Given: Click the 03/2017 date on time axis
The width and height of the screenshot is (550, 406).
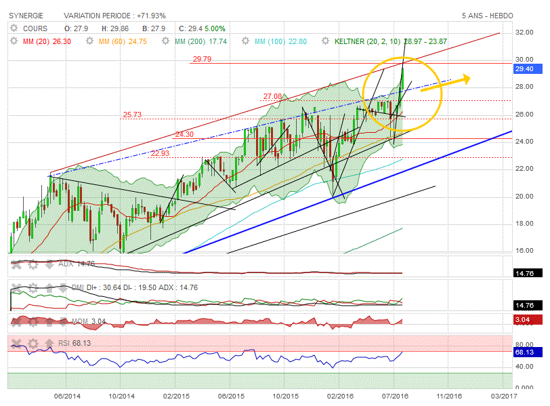Looking at the screenshot, I should (504, 397).
